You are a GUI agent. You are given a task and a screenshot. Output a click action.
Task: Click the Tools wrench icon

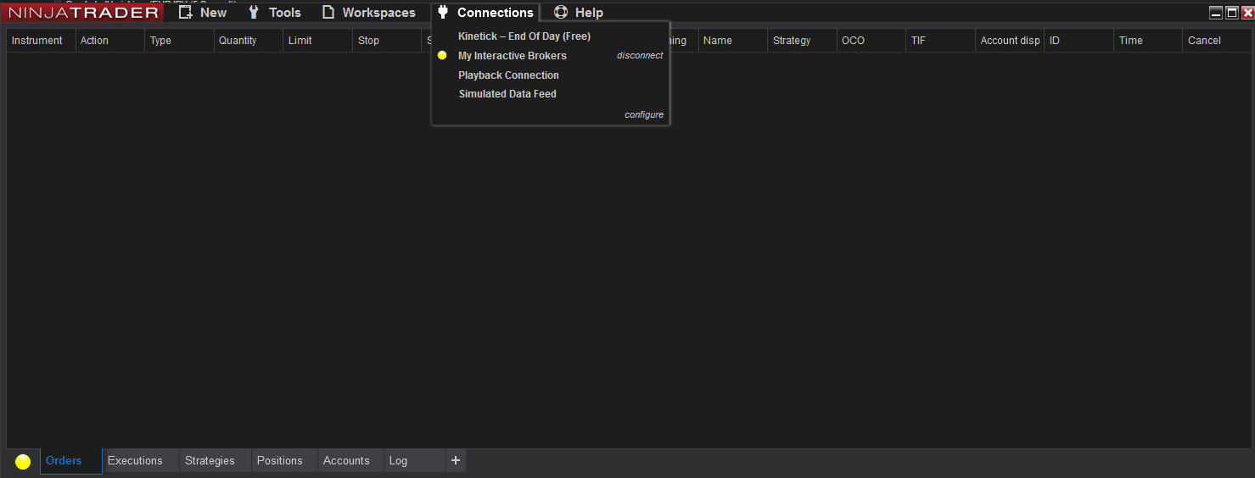pos(253,12)
